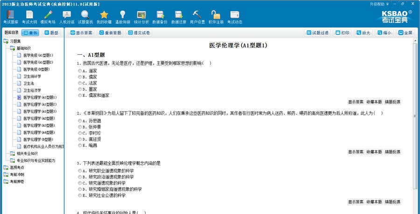Select answer C. 研究道德现象的科学 for question 3
Screen dimensions: 420x214
(79, 183)
